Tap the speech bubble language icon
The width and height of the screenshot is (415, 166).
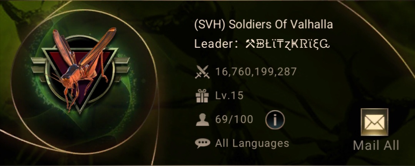202,143
